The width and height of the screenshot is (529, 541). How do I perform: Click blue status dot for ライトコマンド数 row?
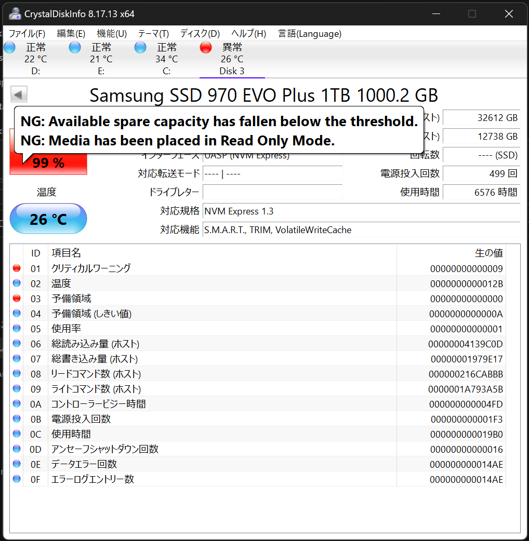click(17, 388)
